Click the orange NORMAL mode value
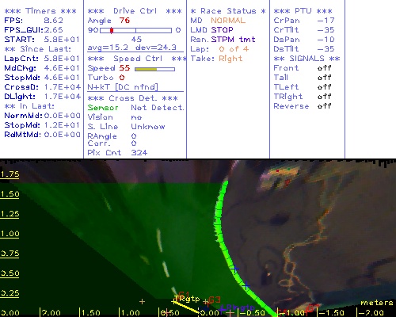The image size is (396, 317). [x=228, y=21]
